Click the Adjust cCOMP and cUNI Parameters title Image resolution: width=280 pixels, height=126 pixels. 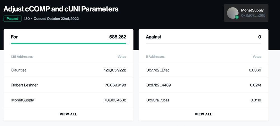pos(61,9)
